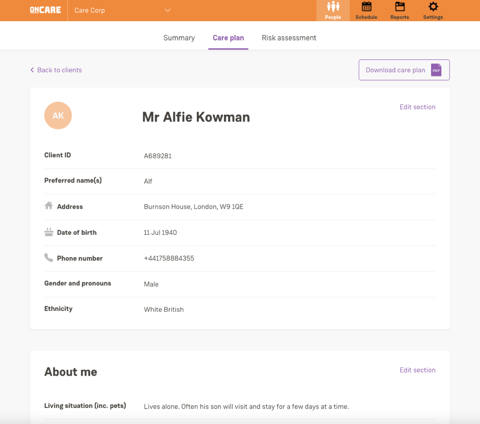Click the house icon beside Address

[x=49, y=206]
